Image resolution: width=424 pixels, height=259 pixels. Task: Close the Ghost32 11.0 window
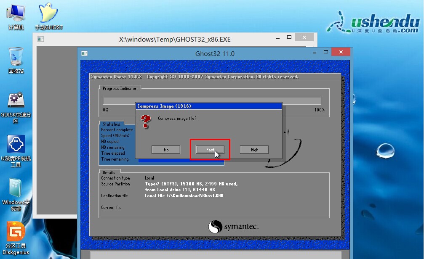(x=341, y=52)
